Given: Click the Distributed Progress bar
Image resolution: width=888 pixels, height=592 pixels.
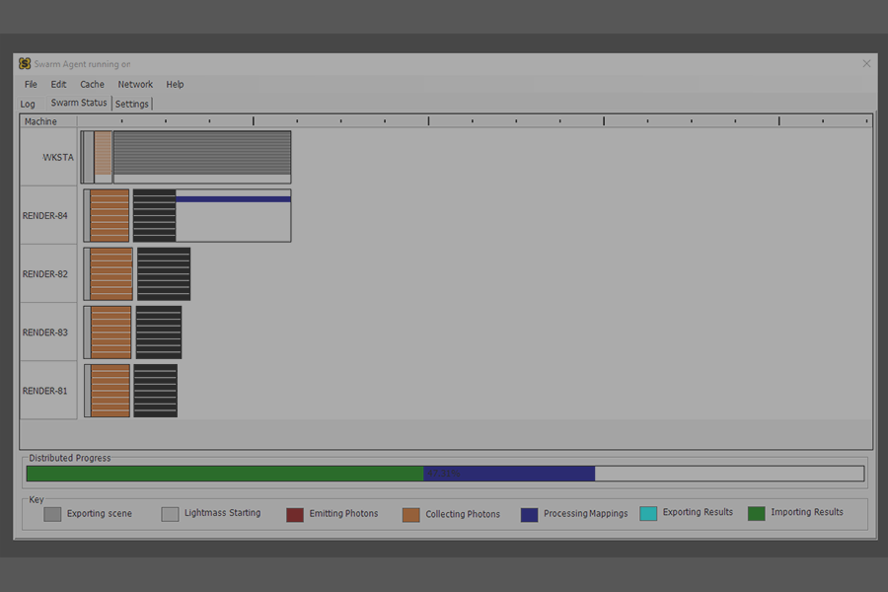Looking at the screenshot, I should pyautogui.click(x=444, y=474).
